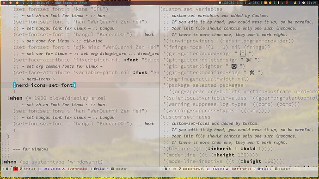Click the '(org-image-actual-width nil)' line
The height and width of the screenshot is (179, 319).
206,79
